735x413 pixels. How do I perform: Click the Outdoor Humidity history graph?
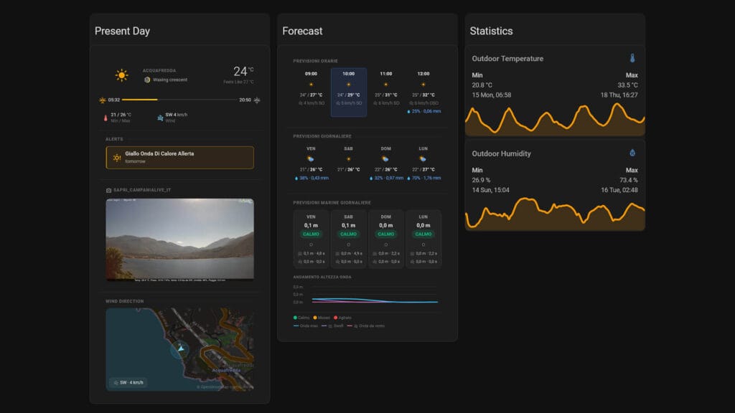point(555,214)
